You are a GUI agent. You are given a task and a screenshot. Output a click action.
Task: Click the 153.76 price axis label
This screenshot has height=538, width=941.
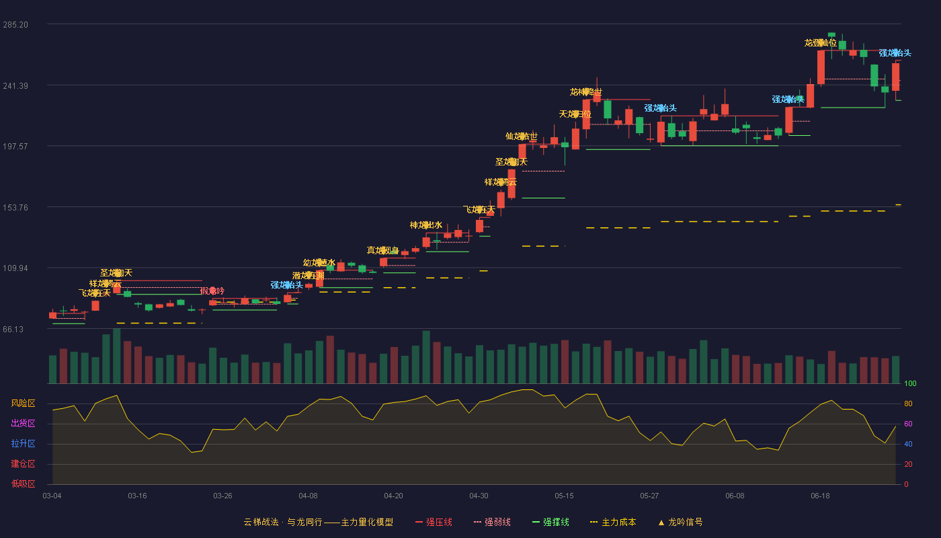tap(15, 207)
